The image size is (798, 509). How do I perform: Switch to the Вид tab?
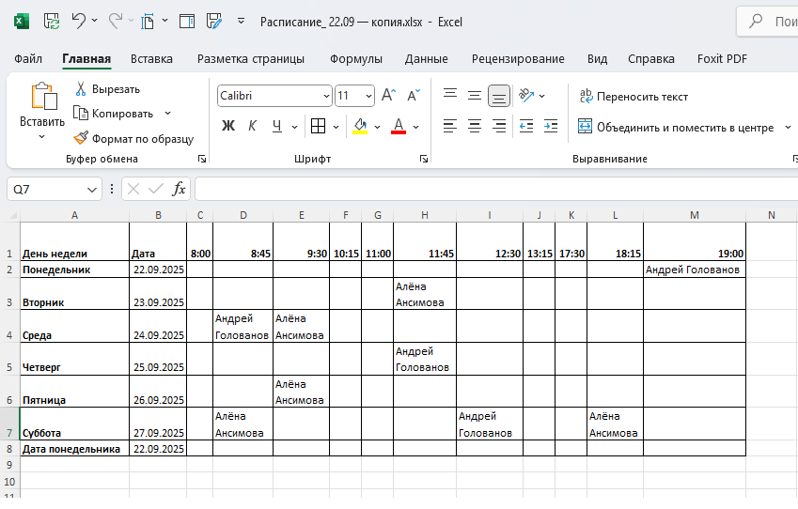click(597, 59)
